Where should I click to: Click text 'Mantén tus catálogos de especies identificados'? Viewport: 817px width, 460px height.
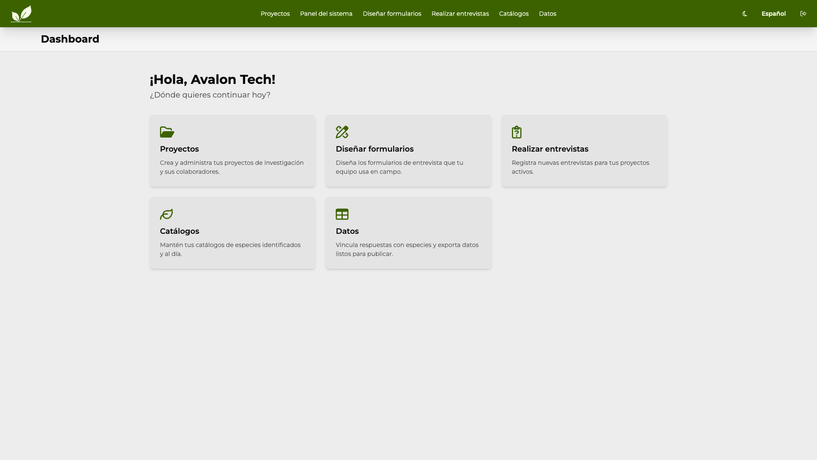[230, 245]
